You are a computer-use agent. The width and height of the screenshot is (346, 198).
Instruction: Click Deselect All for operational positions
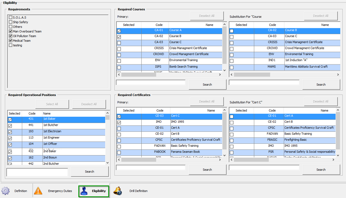(x=90, y=104)
